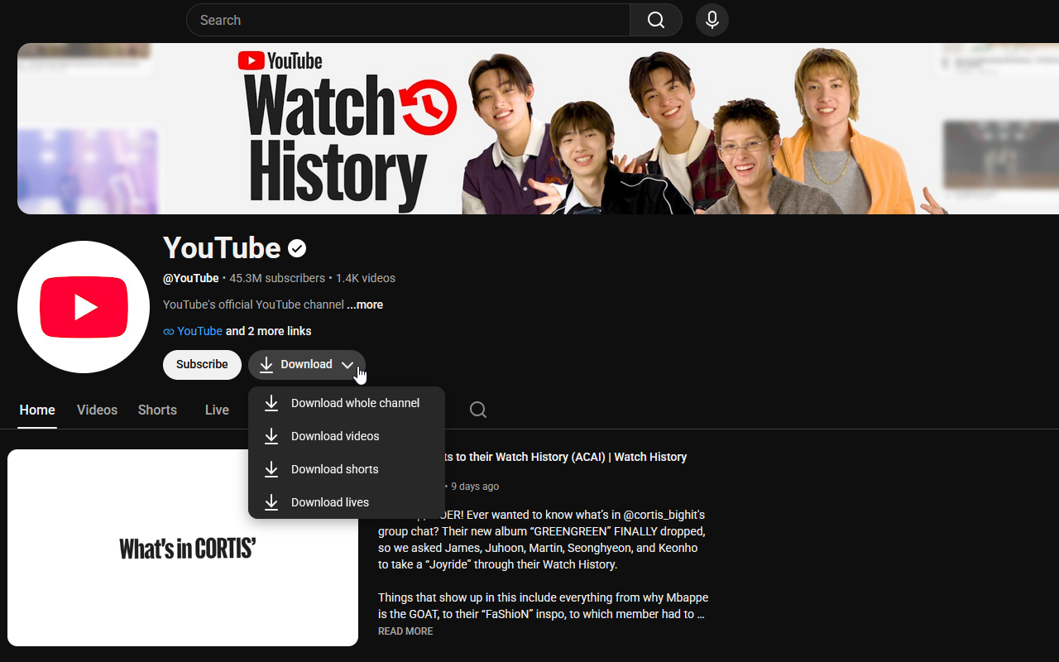Choose Download whole channel
This screenshot has width=1059, height=662.
coord(347,403)
